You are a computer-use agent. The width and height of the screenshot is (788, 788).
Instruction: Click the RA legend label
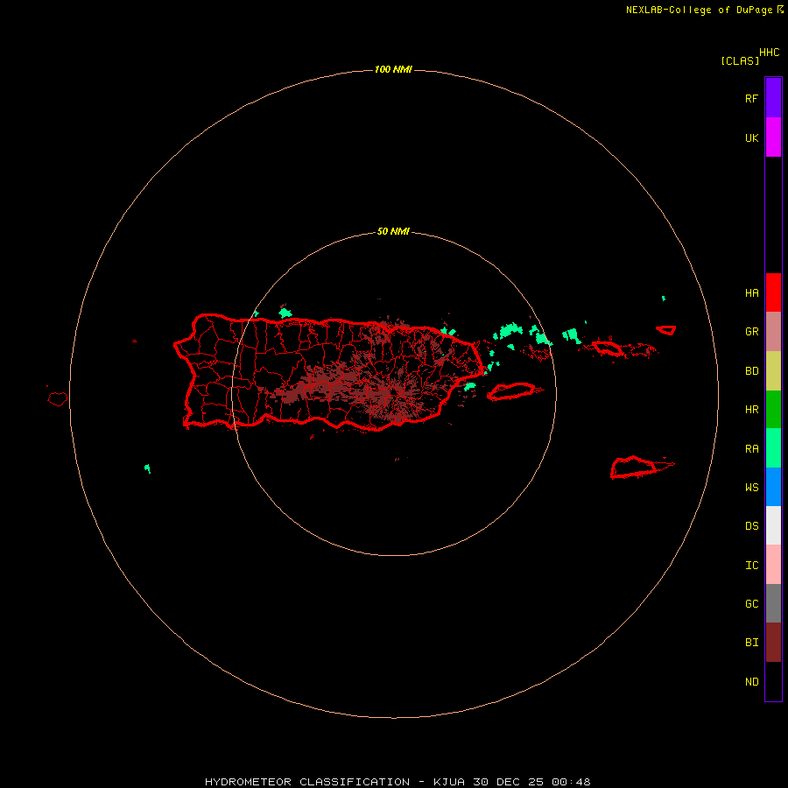[751, 449]
